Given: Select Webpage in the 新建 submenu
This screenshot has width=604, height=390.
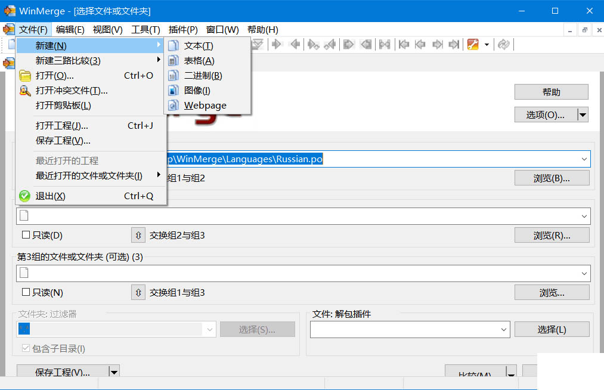Looking at the screenshot, I should pos(207,105).
